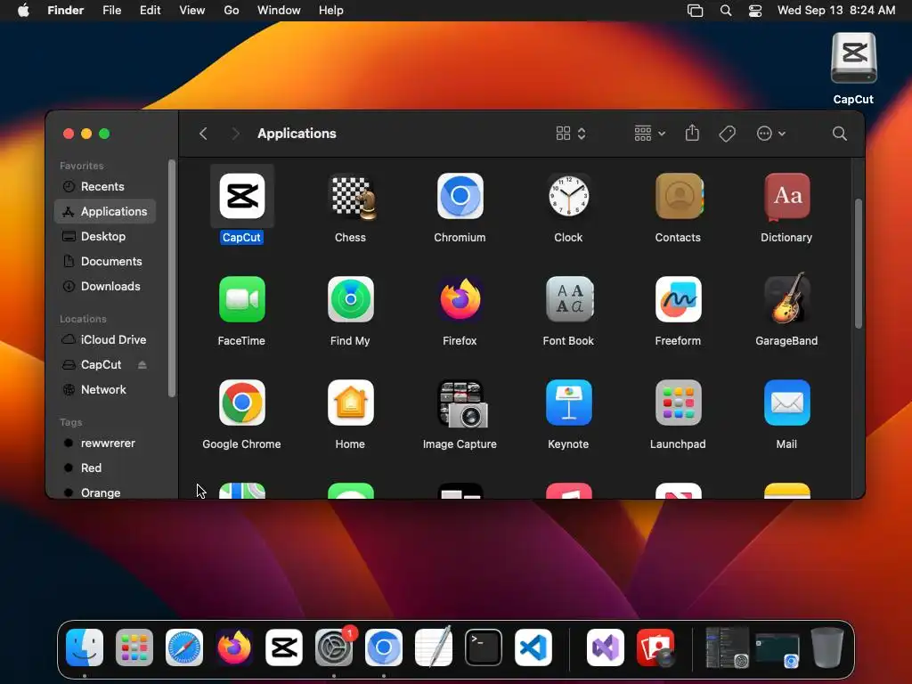Viewport: 912px width, 684px height.
Task: Open the Window menu
Action: tap(279, 11)
